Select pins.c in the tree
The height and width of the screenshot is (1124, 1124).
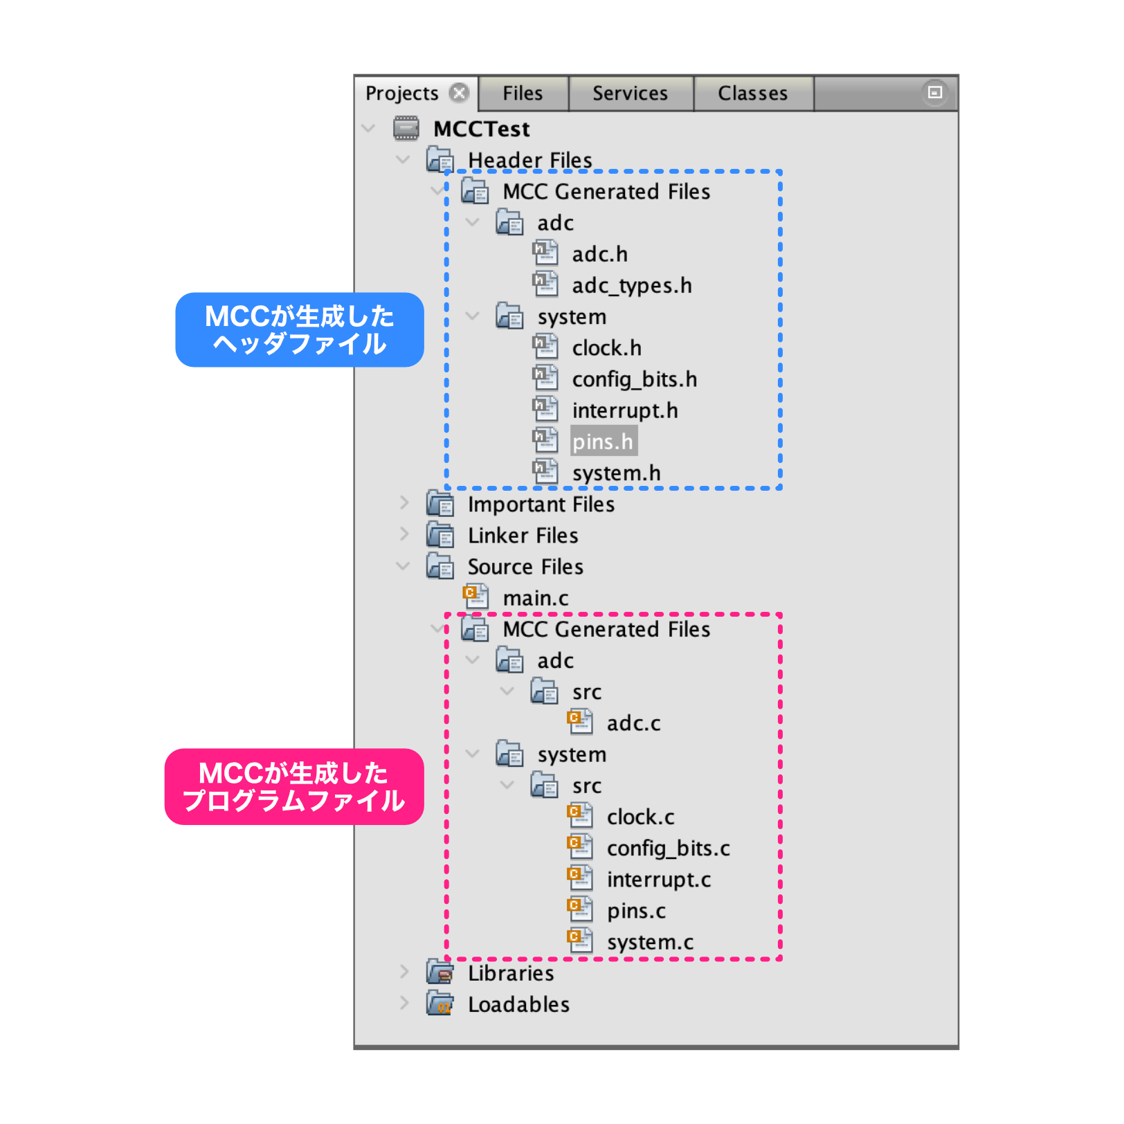coord(636,911)
